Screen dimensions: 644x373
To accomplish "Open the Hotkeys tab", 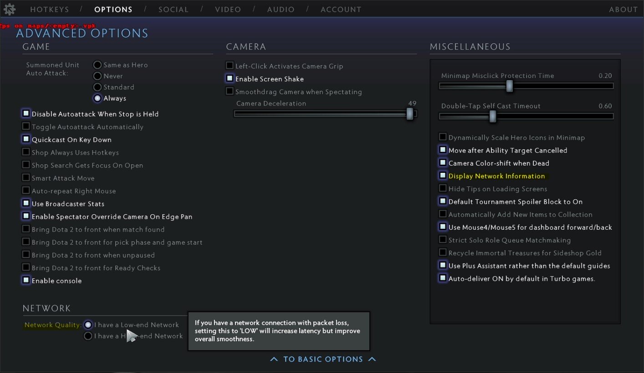I will [x=50, y=10].
